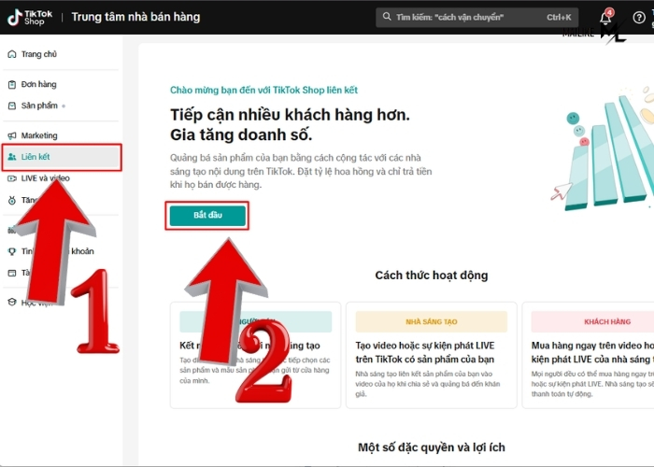Click the Mua hàng ngay trên video card

[588, 355]
